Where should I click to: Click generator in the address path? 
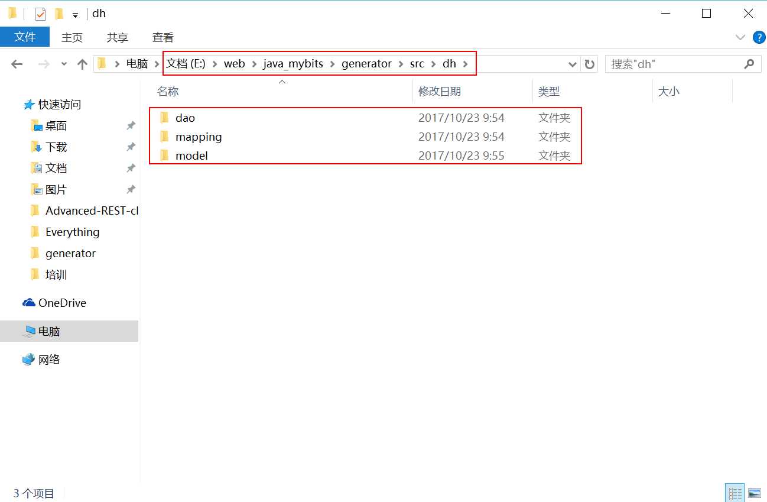pyautogui.click(x=366, y=64)
